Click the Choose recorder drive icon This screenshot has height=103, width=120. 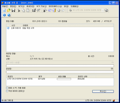coord(107,10)
